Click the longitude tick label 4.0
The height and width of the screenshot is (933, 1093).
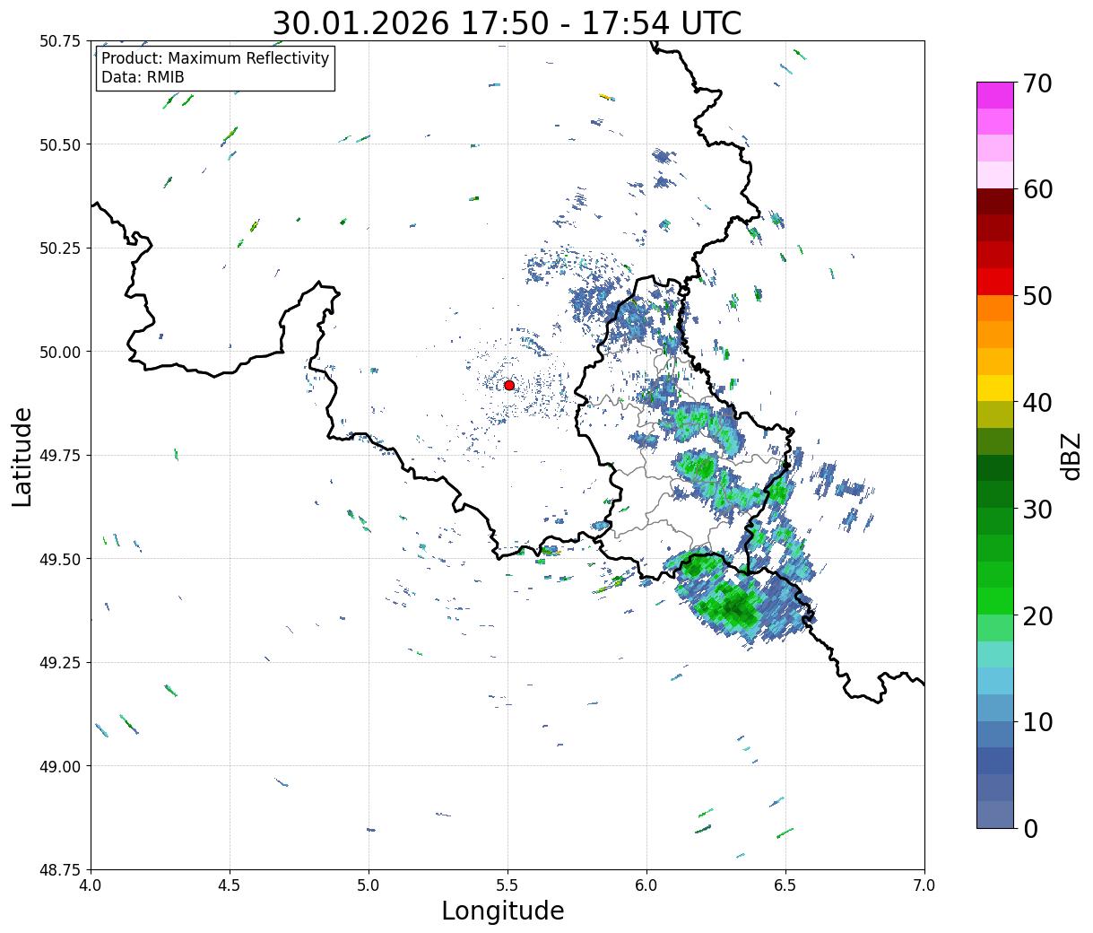pos(91,885)
